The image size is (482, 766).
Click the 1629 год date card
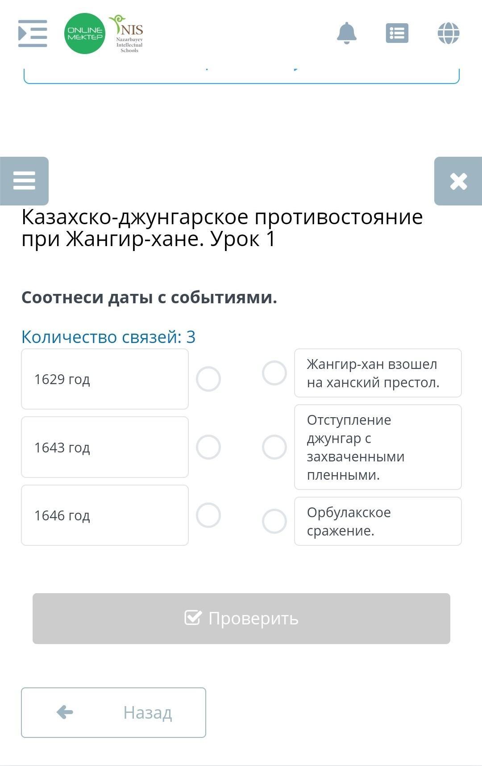point(105,379)
